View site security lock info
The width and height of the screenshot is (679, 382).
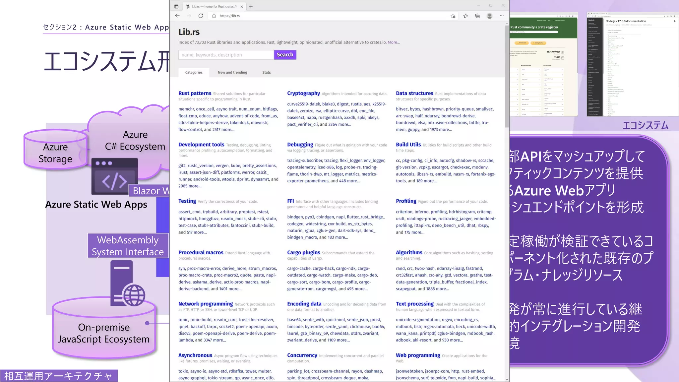[214, 16]
